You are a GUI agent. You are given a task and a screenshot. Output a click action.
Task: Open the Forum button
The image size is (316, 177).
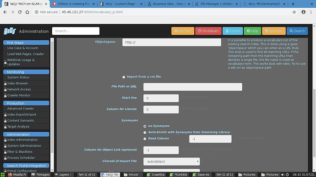pyautogui.click(x=233, y=31)
